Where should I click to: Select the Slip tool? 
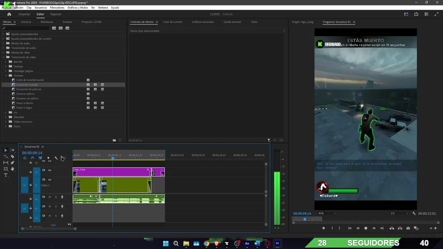click(6, 163)
